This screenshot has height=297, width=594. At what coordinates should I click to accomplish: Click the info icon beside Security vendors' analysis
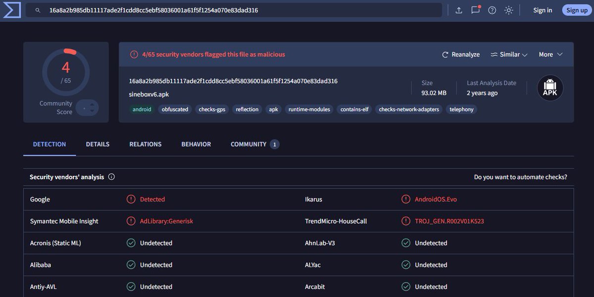(111, 177)
